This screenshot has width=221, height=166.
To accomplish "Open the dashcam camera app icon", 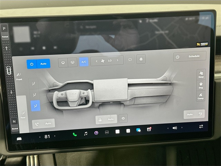I will coord(149,129).
